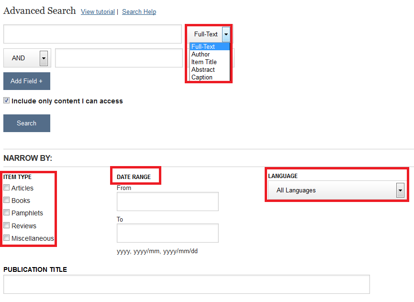The width and height of the screenshot is (414, 302).
Task: Click the Add Field button
Action: pyautogui.click(x=26, y=81)
